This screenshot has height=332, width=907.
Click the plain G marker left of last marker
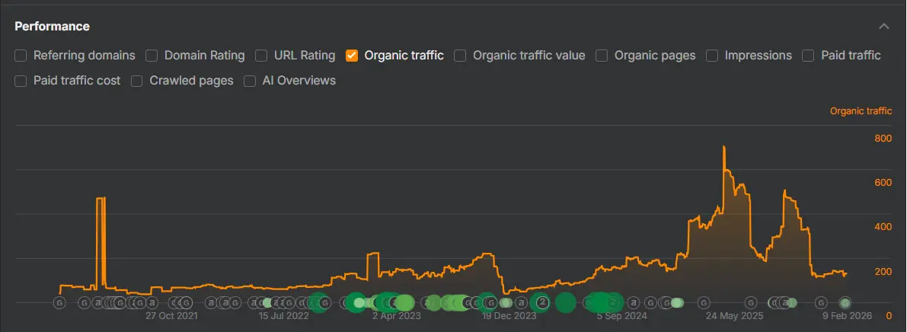819,303
